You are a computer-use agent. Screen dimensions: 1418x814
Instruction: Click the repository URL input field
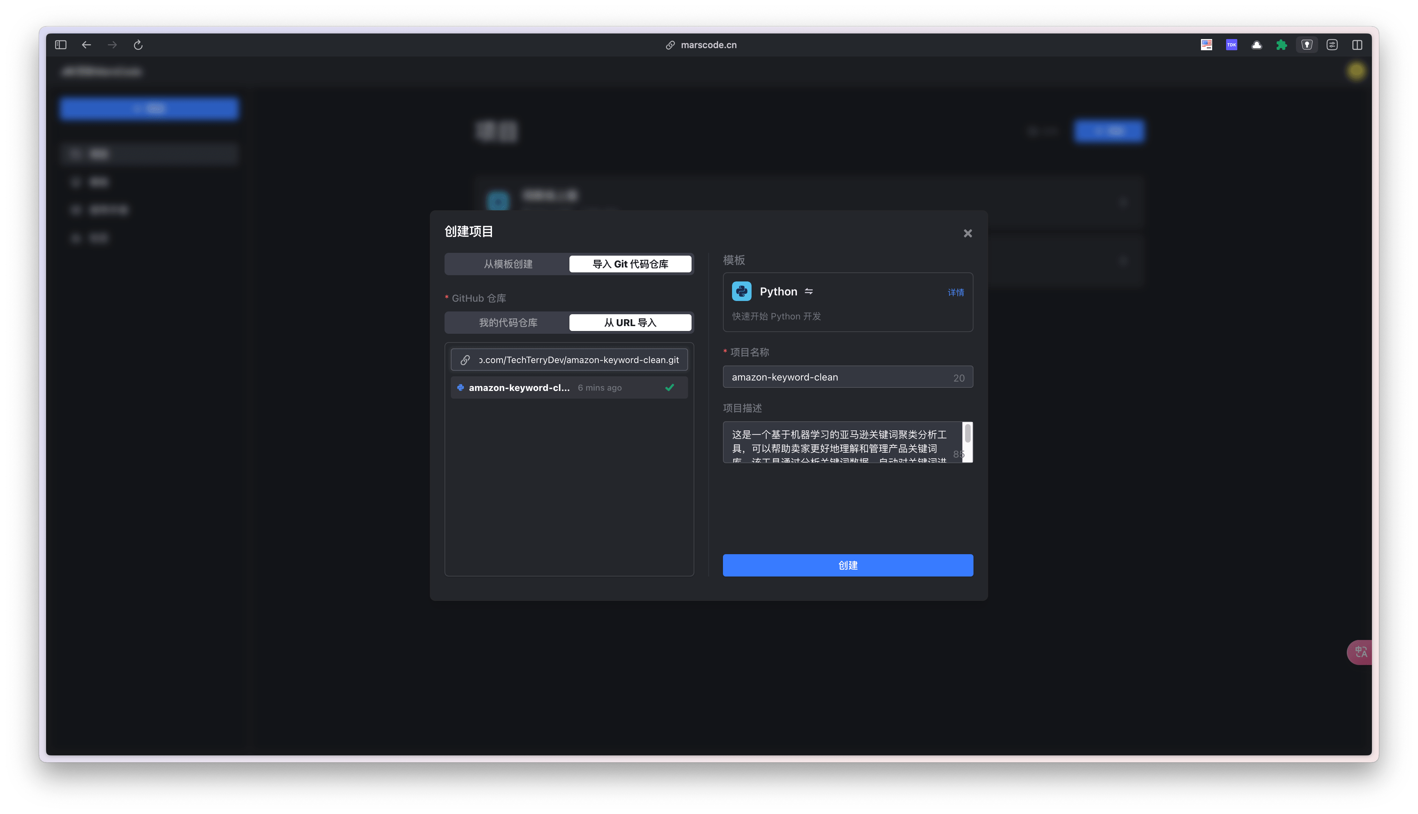(569, 360)
